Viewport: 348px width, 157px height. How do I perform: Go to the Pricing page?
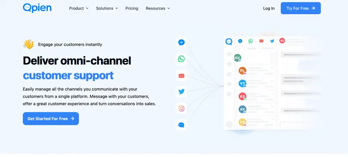(x=132, y=8)
